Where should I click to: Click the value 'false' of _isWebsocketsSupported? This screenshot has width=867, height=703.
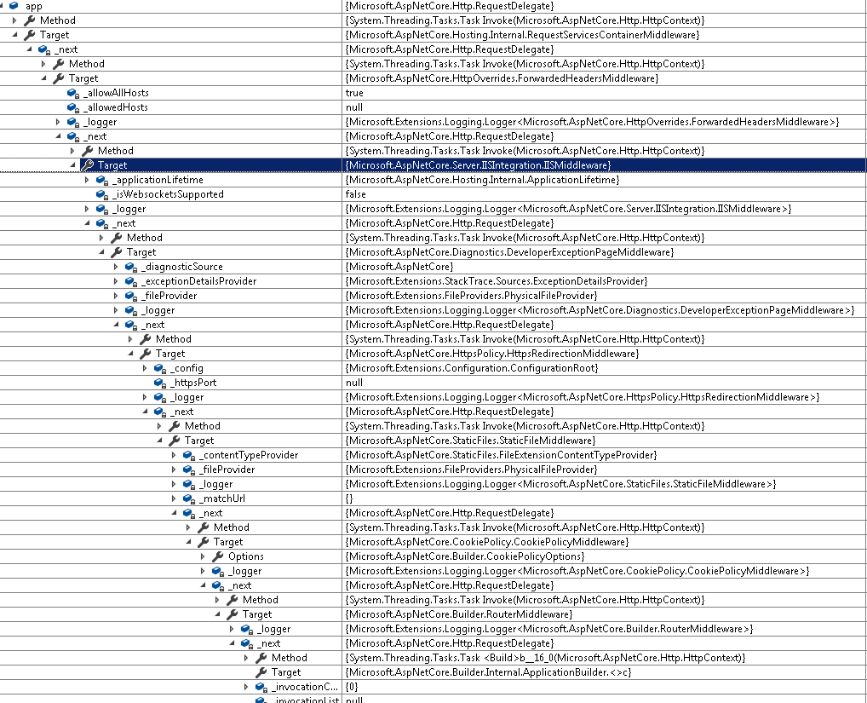(x=355, y=194)
